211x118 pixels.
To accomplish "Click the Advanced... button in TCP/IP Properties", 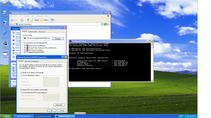I will click(59, 105).
